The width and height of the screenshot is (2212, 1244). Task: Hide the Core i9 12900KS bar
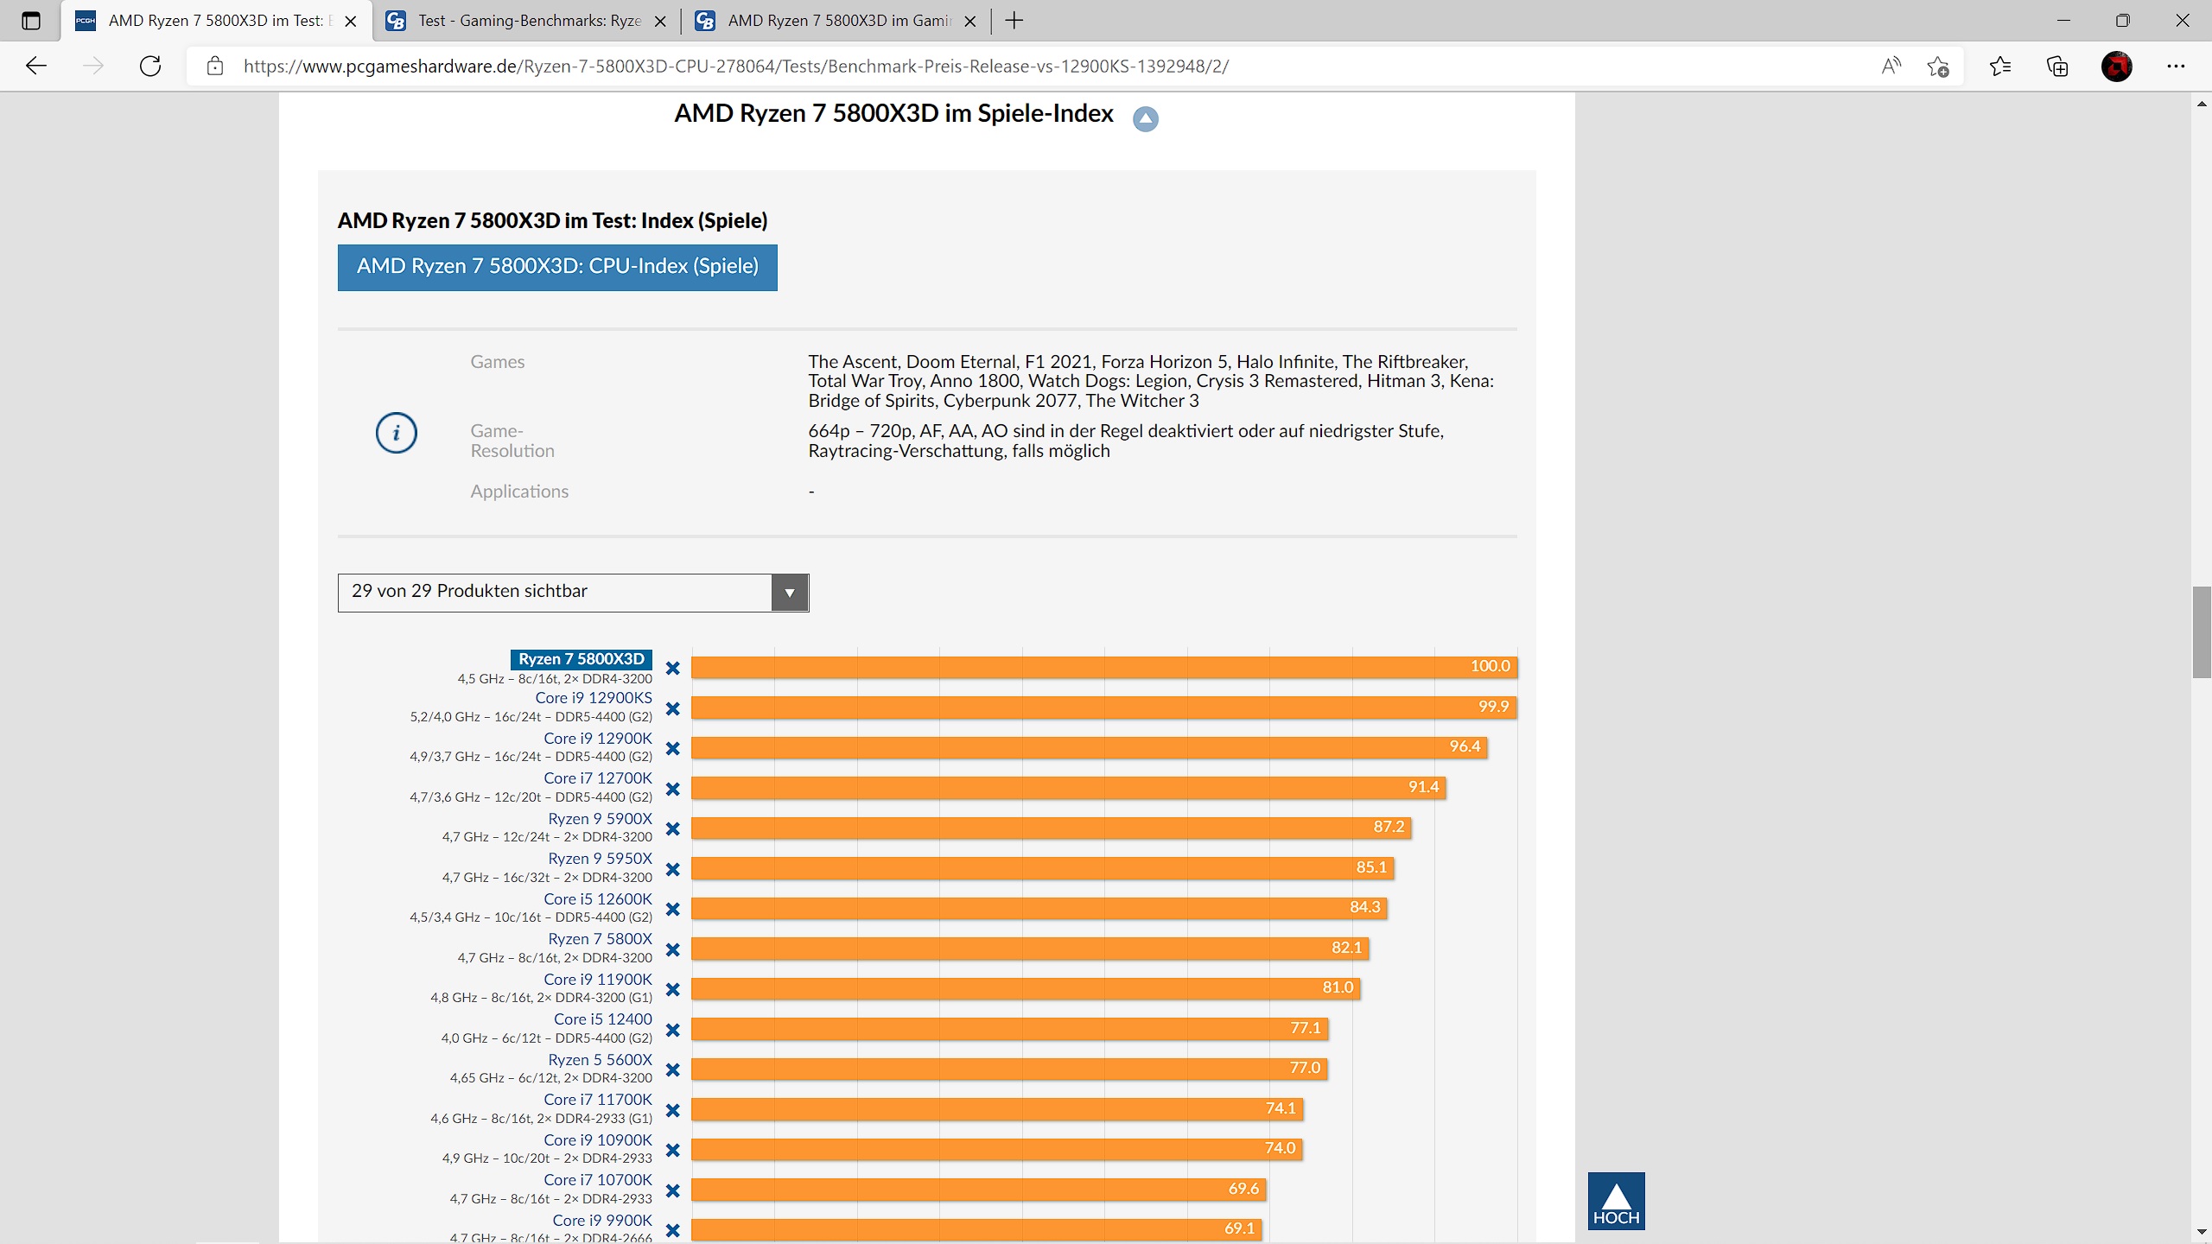(x=673, y=708)
